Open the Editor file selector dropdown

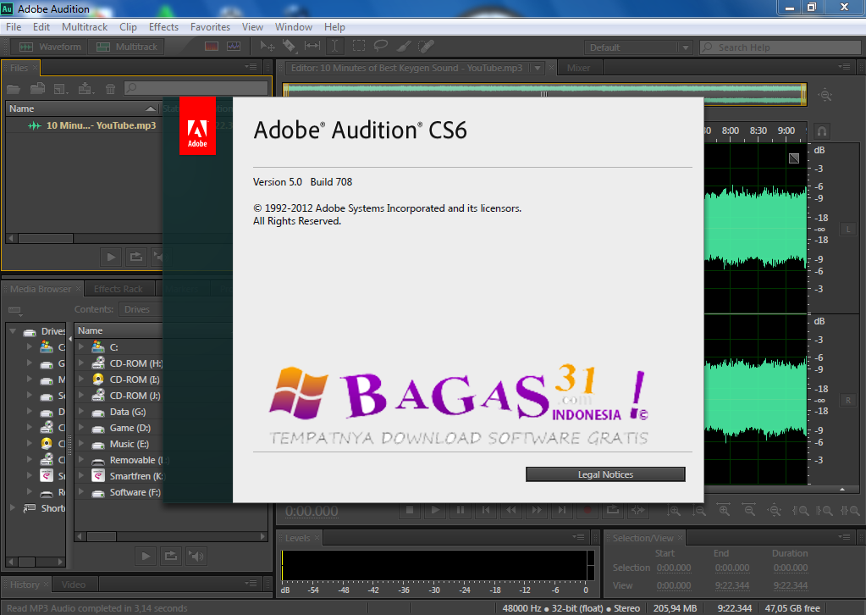click(538, 68)
